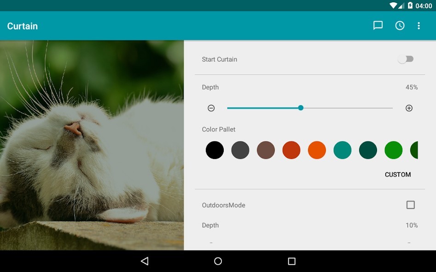436x272 pixels.
Task: Select the orange color swatch
Action: click(x=317, y=150)
